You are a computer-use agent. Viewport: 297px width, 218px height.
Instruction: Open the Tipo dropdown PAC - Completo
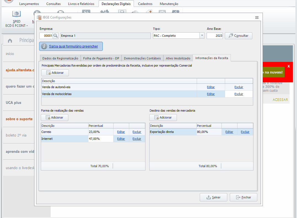[x=202, y=36]
